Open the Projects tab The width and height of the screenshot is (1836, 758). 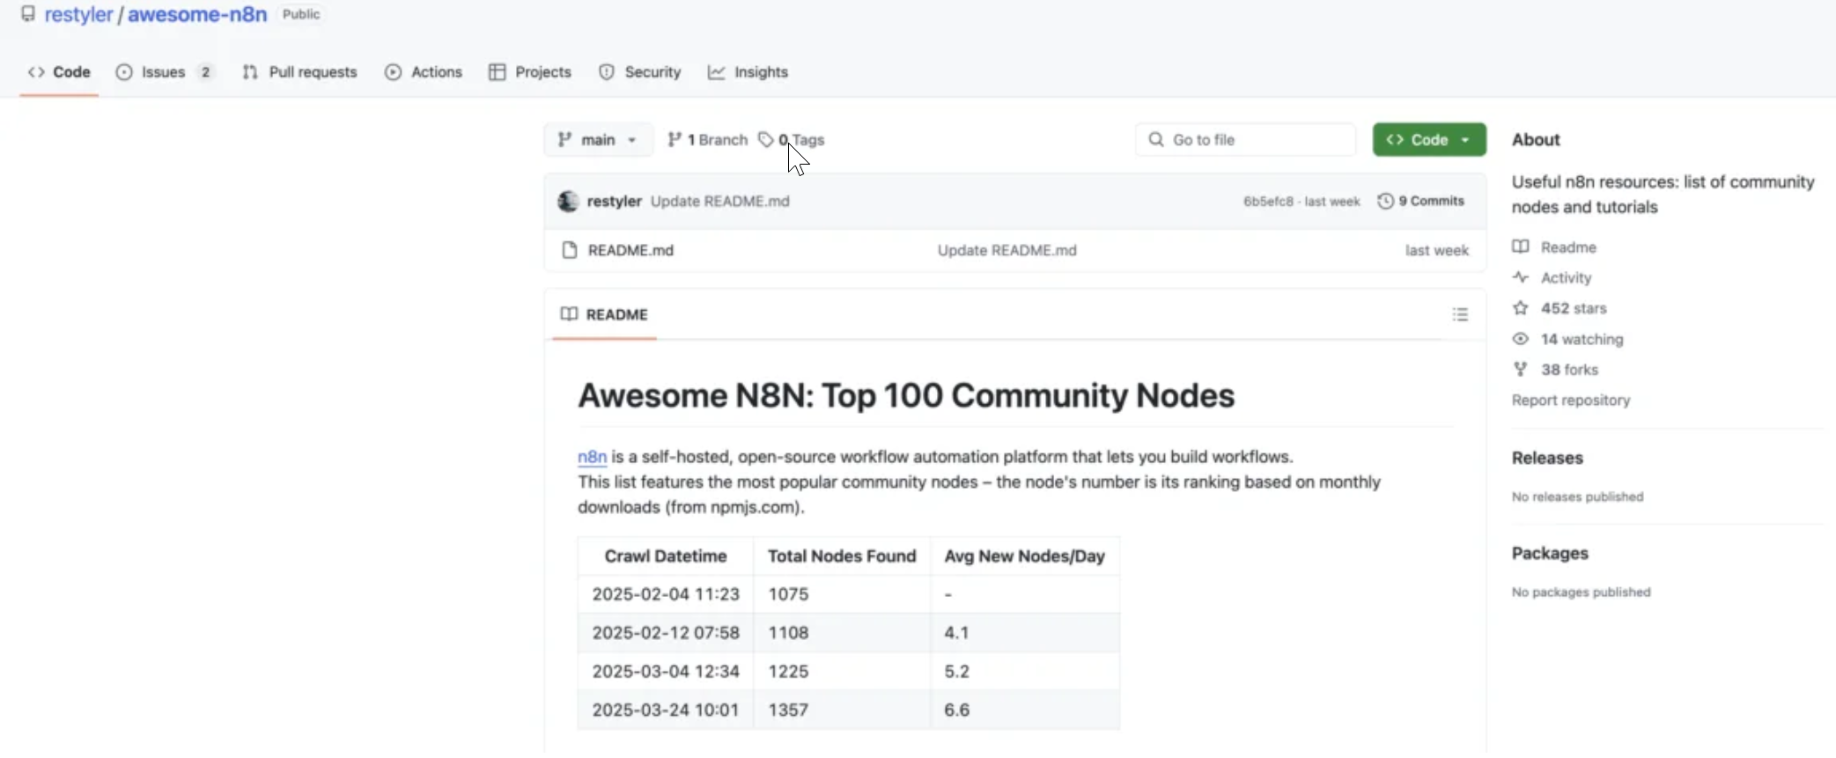click(x=530, y=72)
